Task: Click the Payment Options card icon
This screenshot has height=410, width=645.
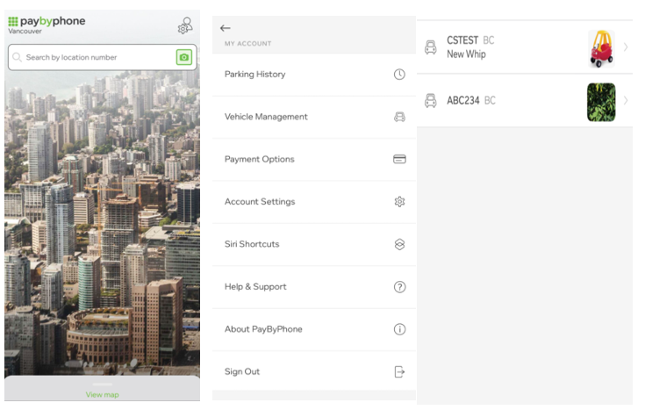Action: (399, 159)
